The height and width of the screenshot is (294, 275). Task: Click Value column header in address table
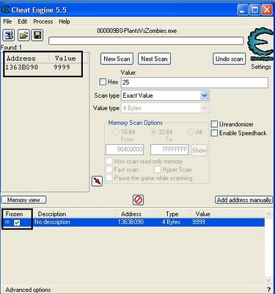202,214
